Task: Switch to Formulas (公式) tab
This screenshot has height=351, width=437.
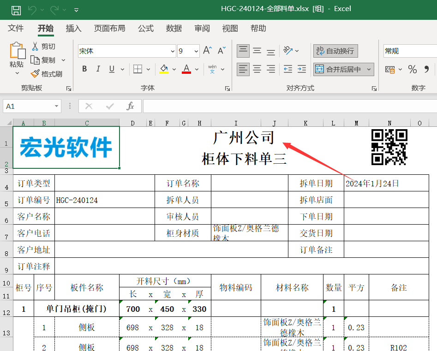Action: (146, 28)
